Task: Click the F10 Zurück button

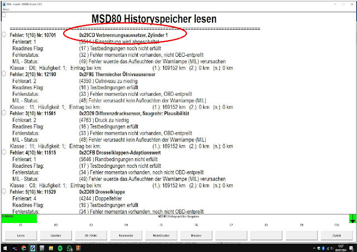Action: pyautogui.click(x=337, y=235)
